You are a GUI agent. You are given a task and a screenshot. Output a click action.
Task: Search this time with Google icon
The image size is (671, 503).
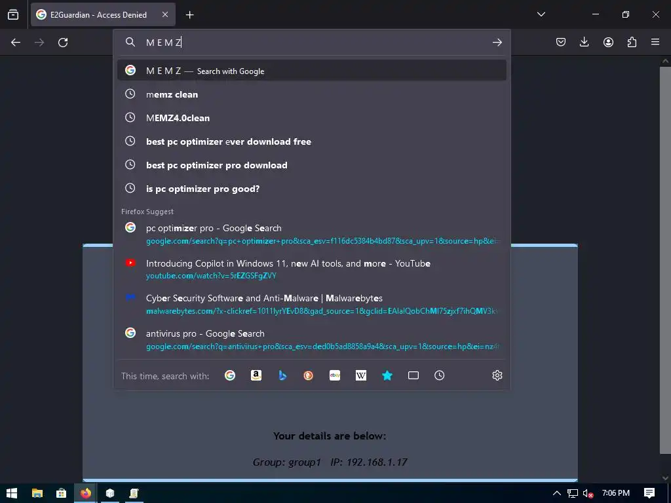coord(230,375)
